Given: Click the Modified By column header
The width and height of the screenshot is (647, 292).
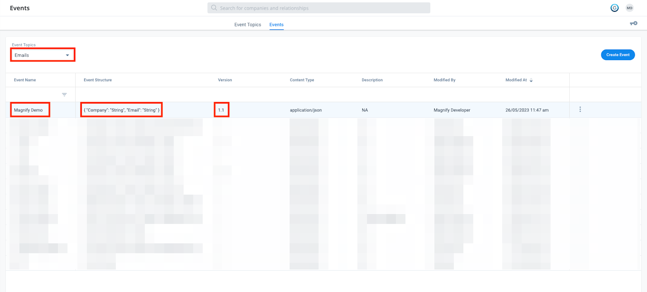Looking at the screenshot, I should point(444,80).
